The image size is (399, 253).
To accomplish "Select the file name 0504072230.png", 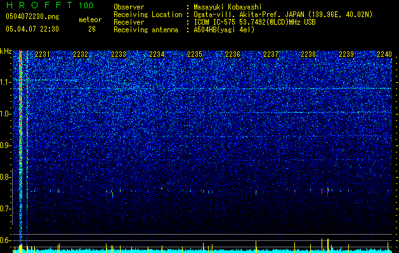I will (x=32, y=17).
